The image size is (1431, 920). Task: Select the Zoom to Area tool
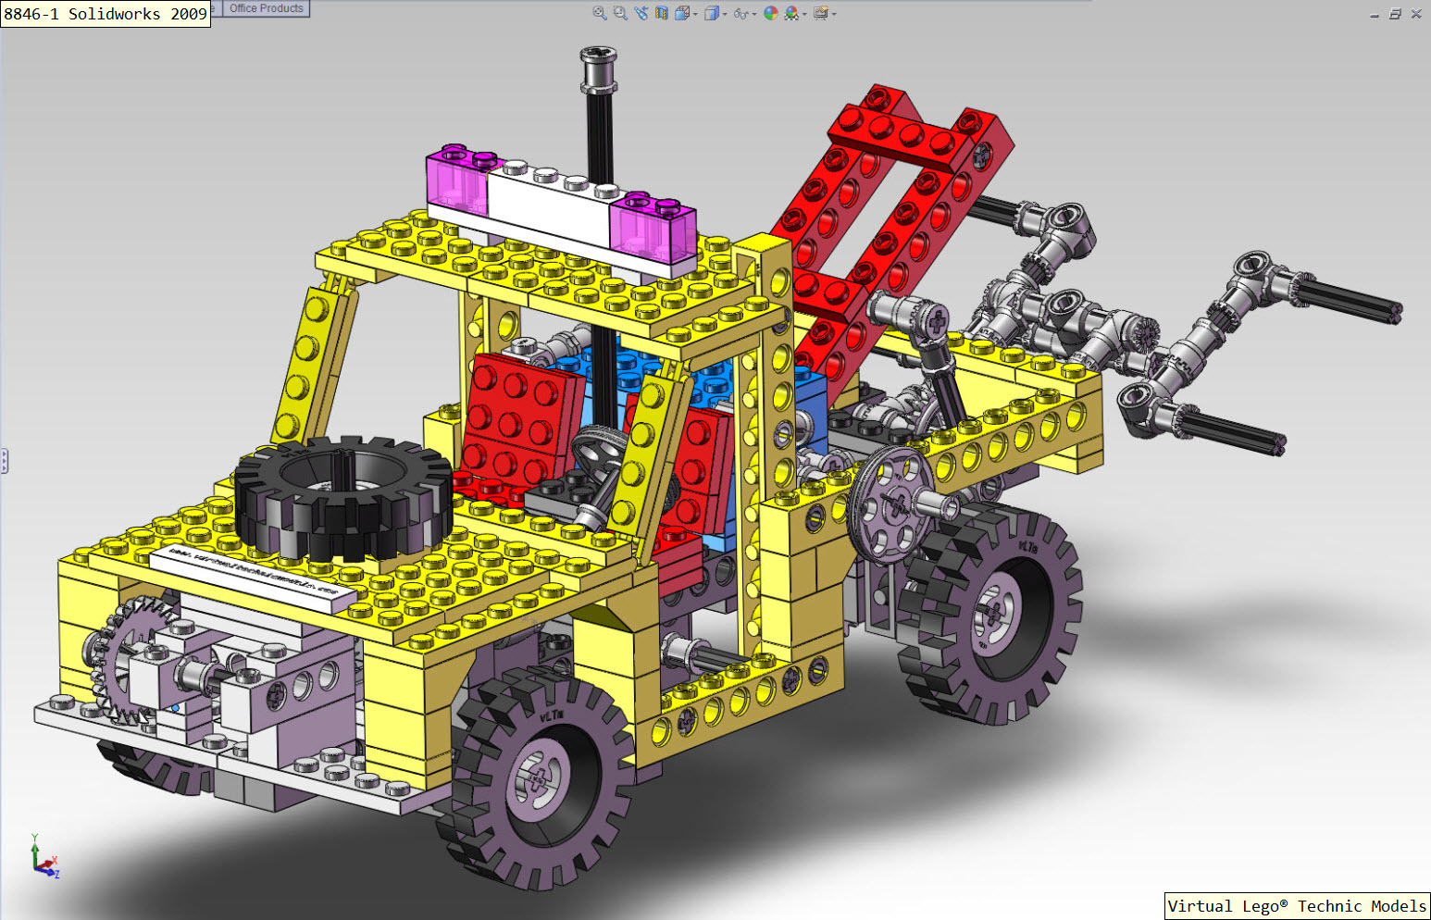click(620, 13)
